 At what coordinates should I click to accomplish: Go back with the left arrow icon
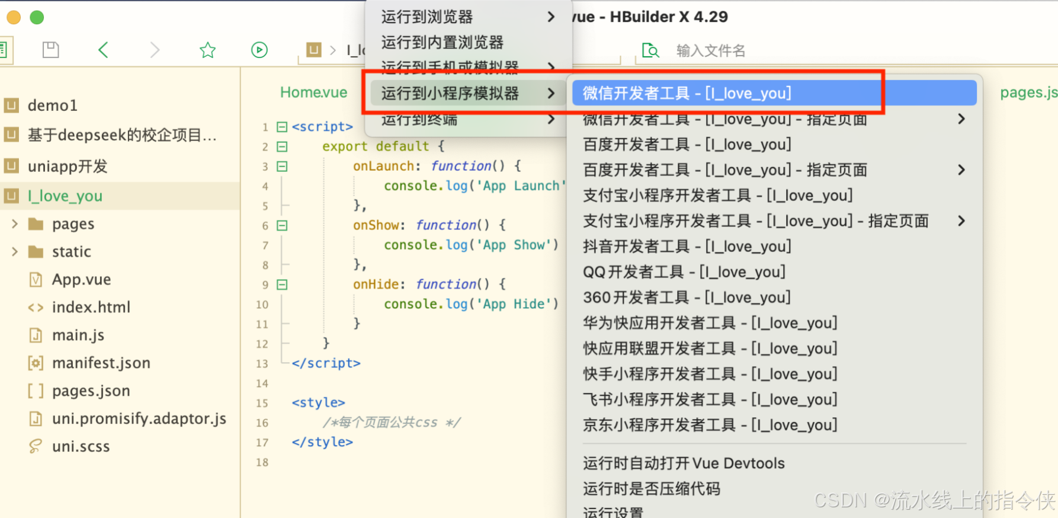click(x=103, y=50)
